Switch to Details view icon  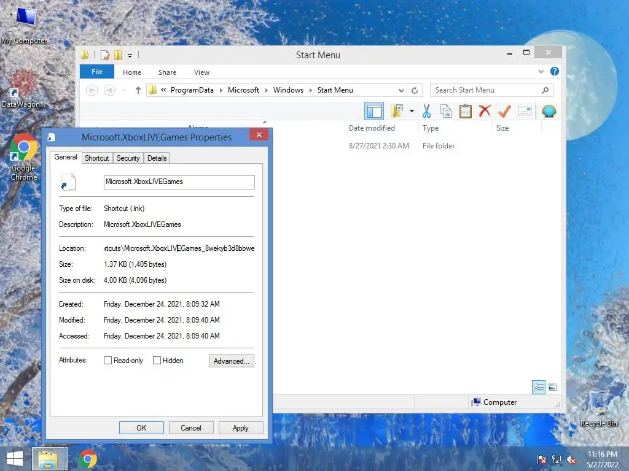tap(539, 387)
